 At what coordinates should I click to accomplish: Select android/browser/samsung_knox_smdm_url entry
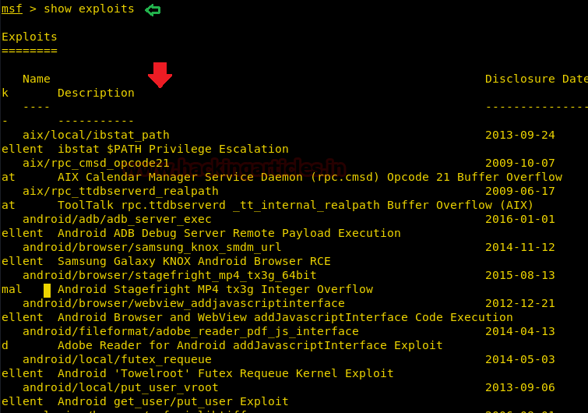[152, 247]
